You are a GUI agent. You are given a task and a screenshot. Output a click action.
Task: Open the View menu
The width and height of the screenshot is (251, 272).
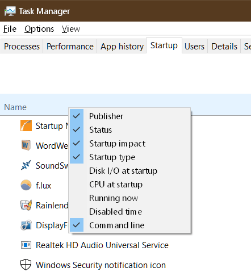coord(71,29)
